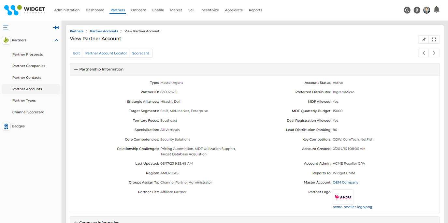448x223 pixels.
Task: Pin the View Partner Account panel
Action: [424, 39]
